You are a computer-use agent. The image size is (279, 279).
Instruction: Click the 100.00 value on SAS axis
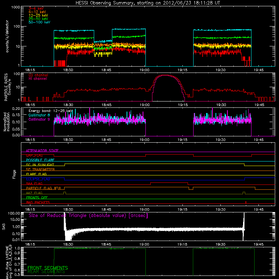tap(14, 213)
